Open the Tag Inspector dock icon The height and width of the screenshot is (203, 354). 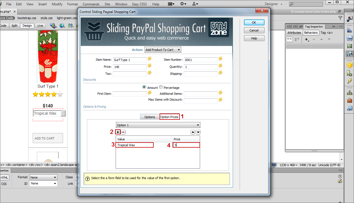[x=349, y=54]
